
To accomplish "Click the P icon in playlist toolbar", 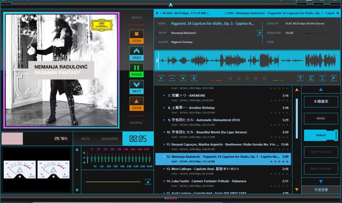I will 333,78.
